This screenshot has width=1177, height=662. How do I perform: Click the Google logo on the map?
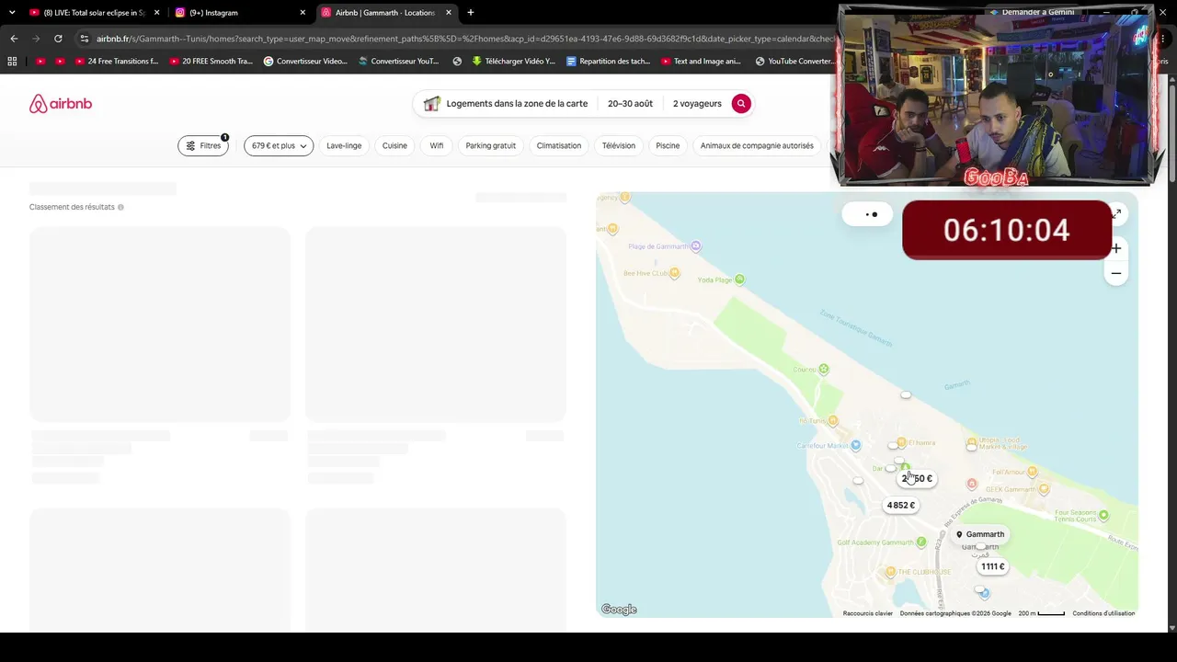(619, 610)
